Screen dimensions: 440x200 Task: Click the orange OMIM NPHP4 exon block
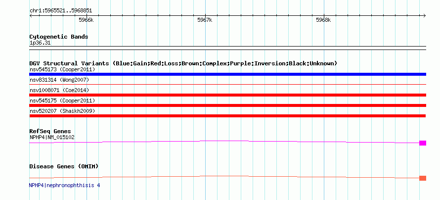coord(423,178)
